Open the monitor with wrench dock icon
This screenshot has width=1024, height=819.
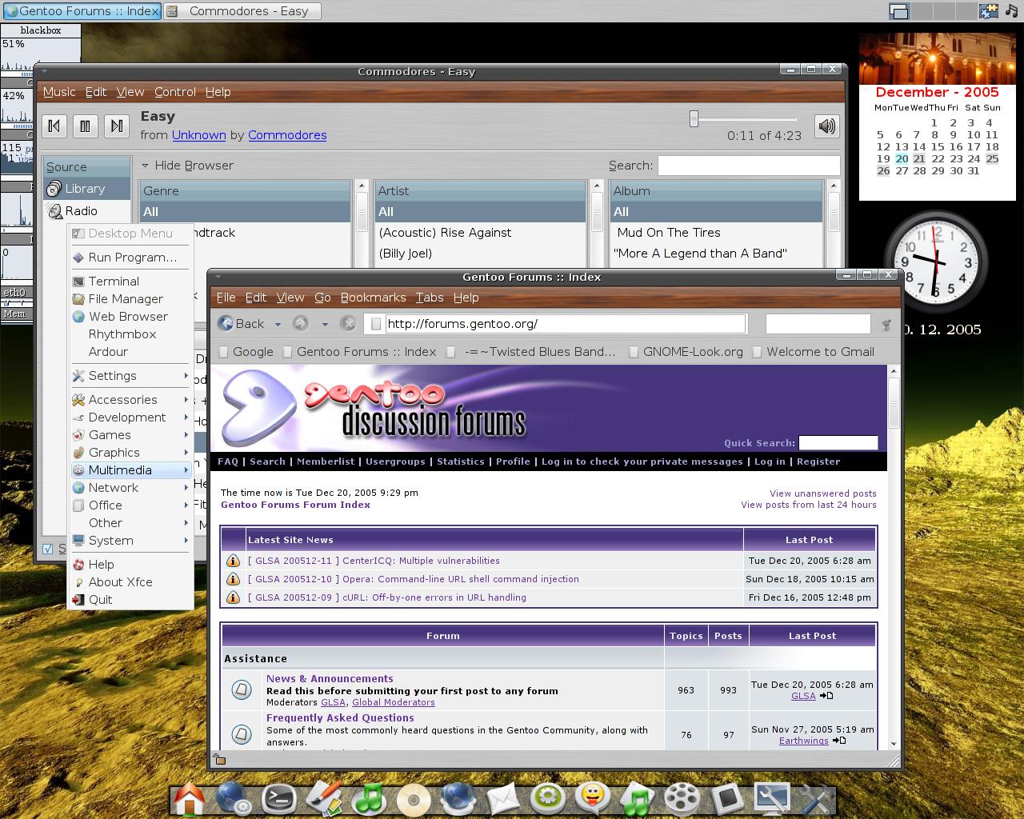point(771,798)
